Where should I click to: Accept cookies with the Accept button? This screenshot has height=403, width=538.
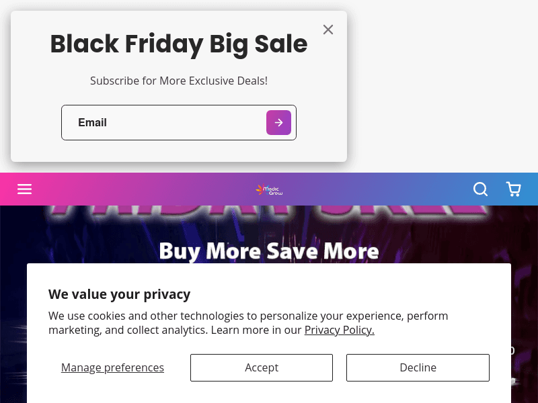[x=262, y=367]
